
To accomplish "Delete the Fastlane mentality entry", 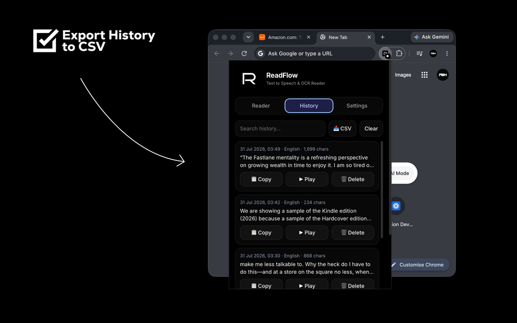I will tap(353, 180).
